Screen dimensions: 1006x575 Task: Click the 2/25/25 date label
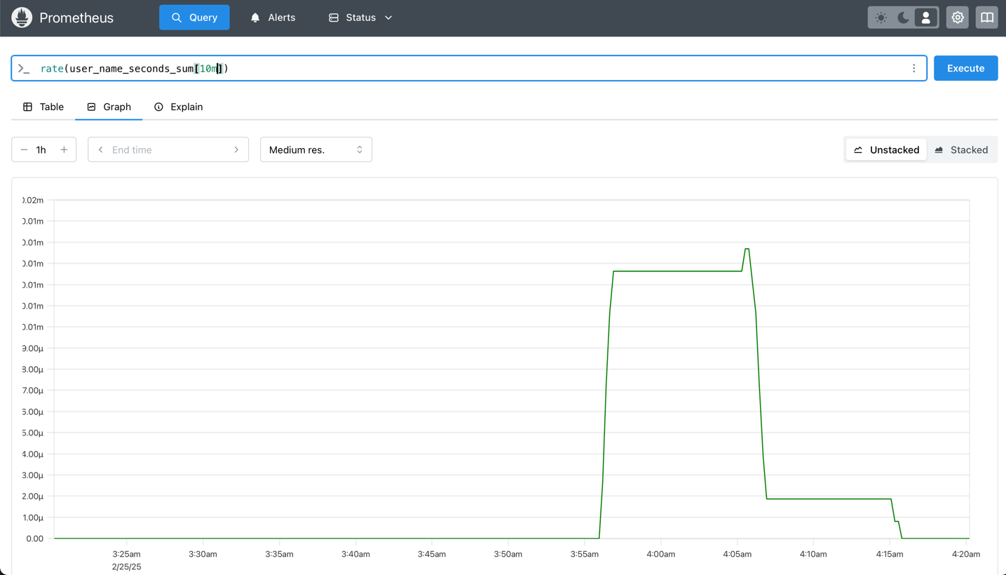(x=126, y=567)
